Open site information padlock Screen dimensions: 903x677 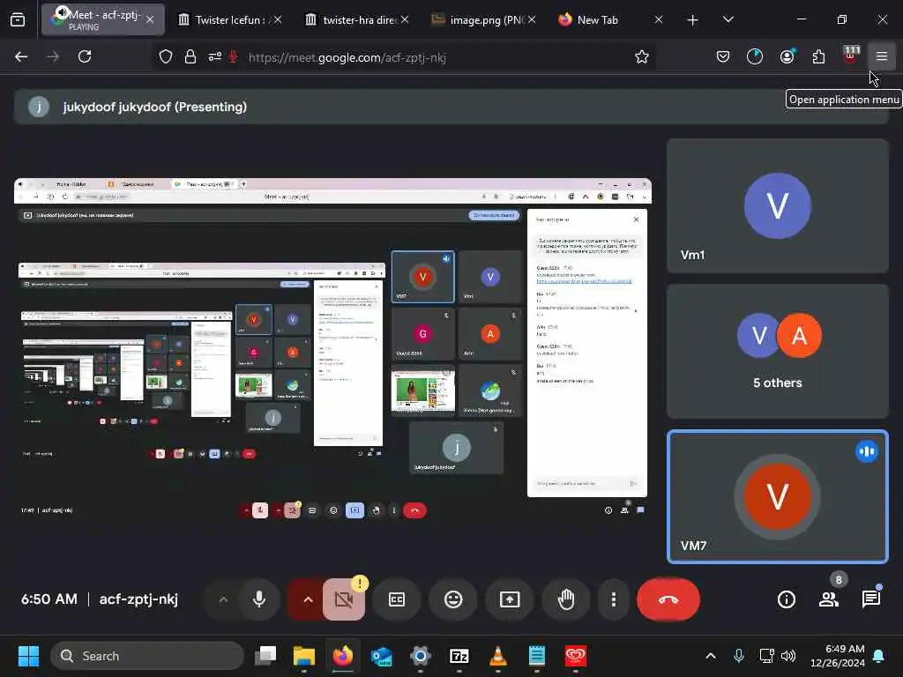coord(190,56)
